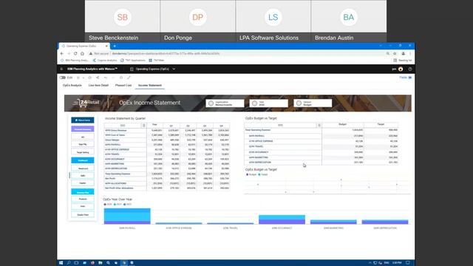Go back in the browser
Image resolution: width=473 pixels, height=266 pixels.
coord(62,53)
